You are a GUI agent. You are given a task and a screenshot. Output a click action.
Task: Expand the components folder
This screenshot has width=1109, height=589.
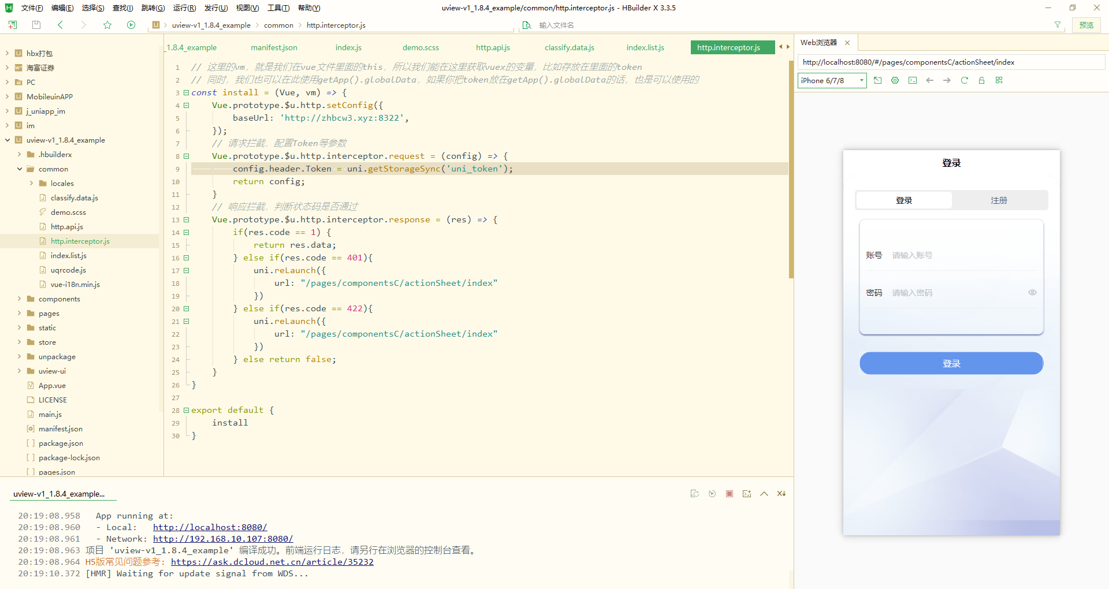19,299
